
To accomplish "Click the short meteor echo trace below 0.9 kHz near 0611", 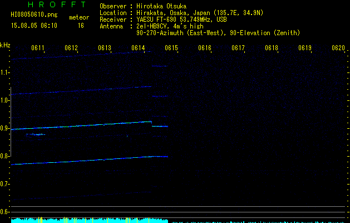I will click(36, 134).
